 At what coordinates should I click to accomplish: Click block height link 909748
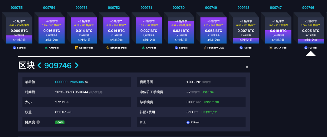click(x=243, y=8)
